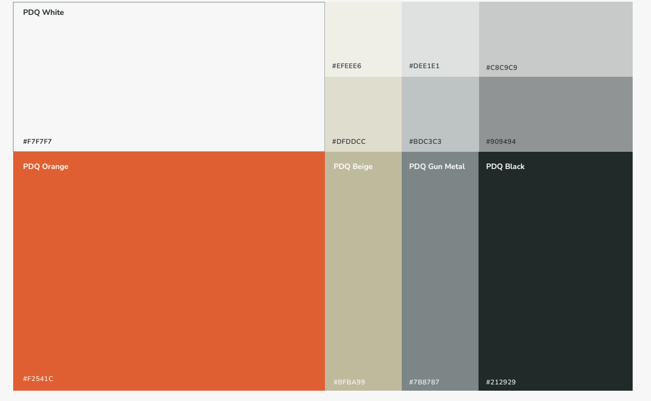Select the PDQ Gun Metal swatch

click(440, 271)
